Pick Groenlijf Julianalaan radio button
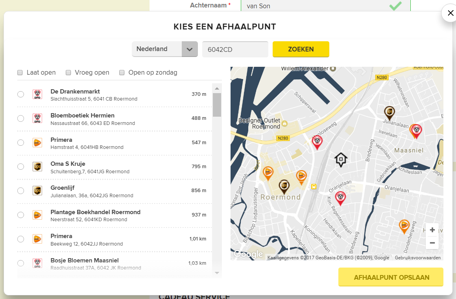 coord(20,191)
